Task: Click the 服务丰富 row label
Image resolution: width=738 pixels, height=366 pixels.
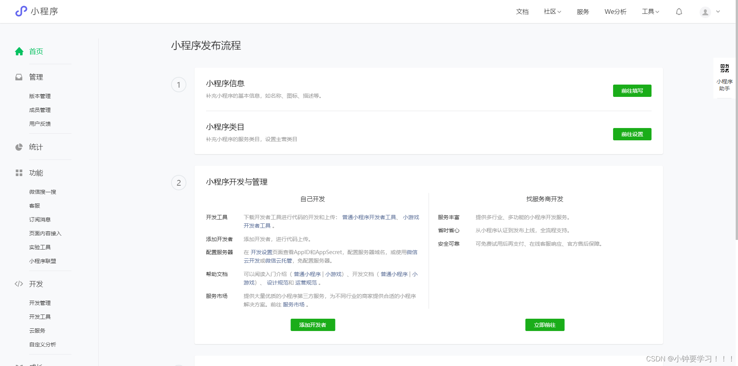Action: 449,217
